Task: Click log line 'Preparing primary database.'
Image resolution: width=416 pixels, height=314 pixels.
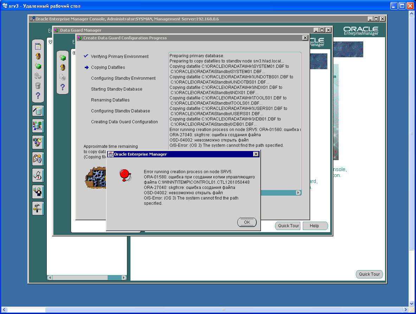Action: pos(197,55)
